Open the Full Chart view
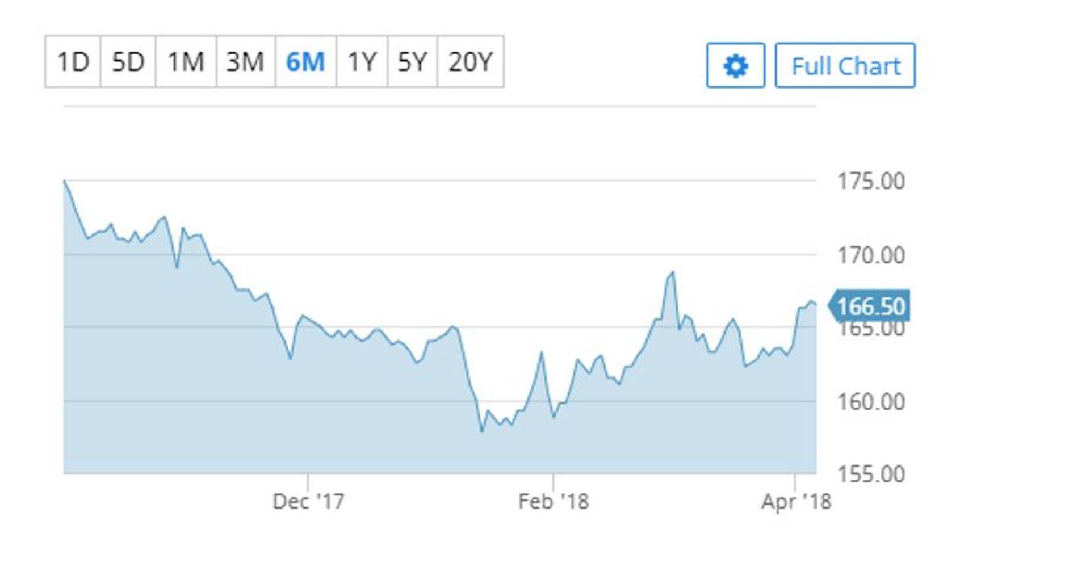1090x567 pixels. (845, 66)
